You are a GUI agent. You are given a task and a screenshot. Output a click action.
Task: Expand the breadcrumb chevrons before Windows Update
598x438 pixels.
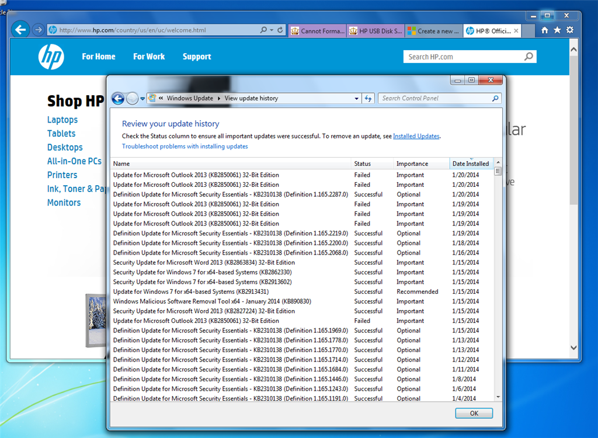tap(161, 98)
